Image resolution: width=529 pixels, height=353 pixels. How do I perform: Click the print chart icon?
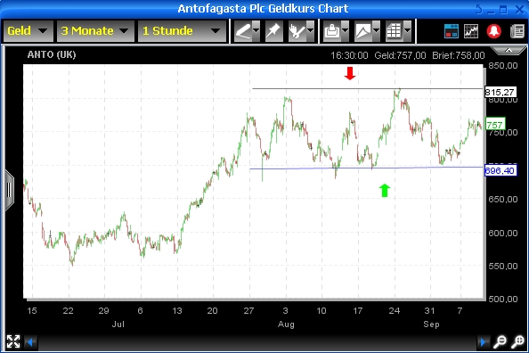[x=332, y=31]
